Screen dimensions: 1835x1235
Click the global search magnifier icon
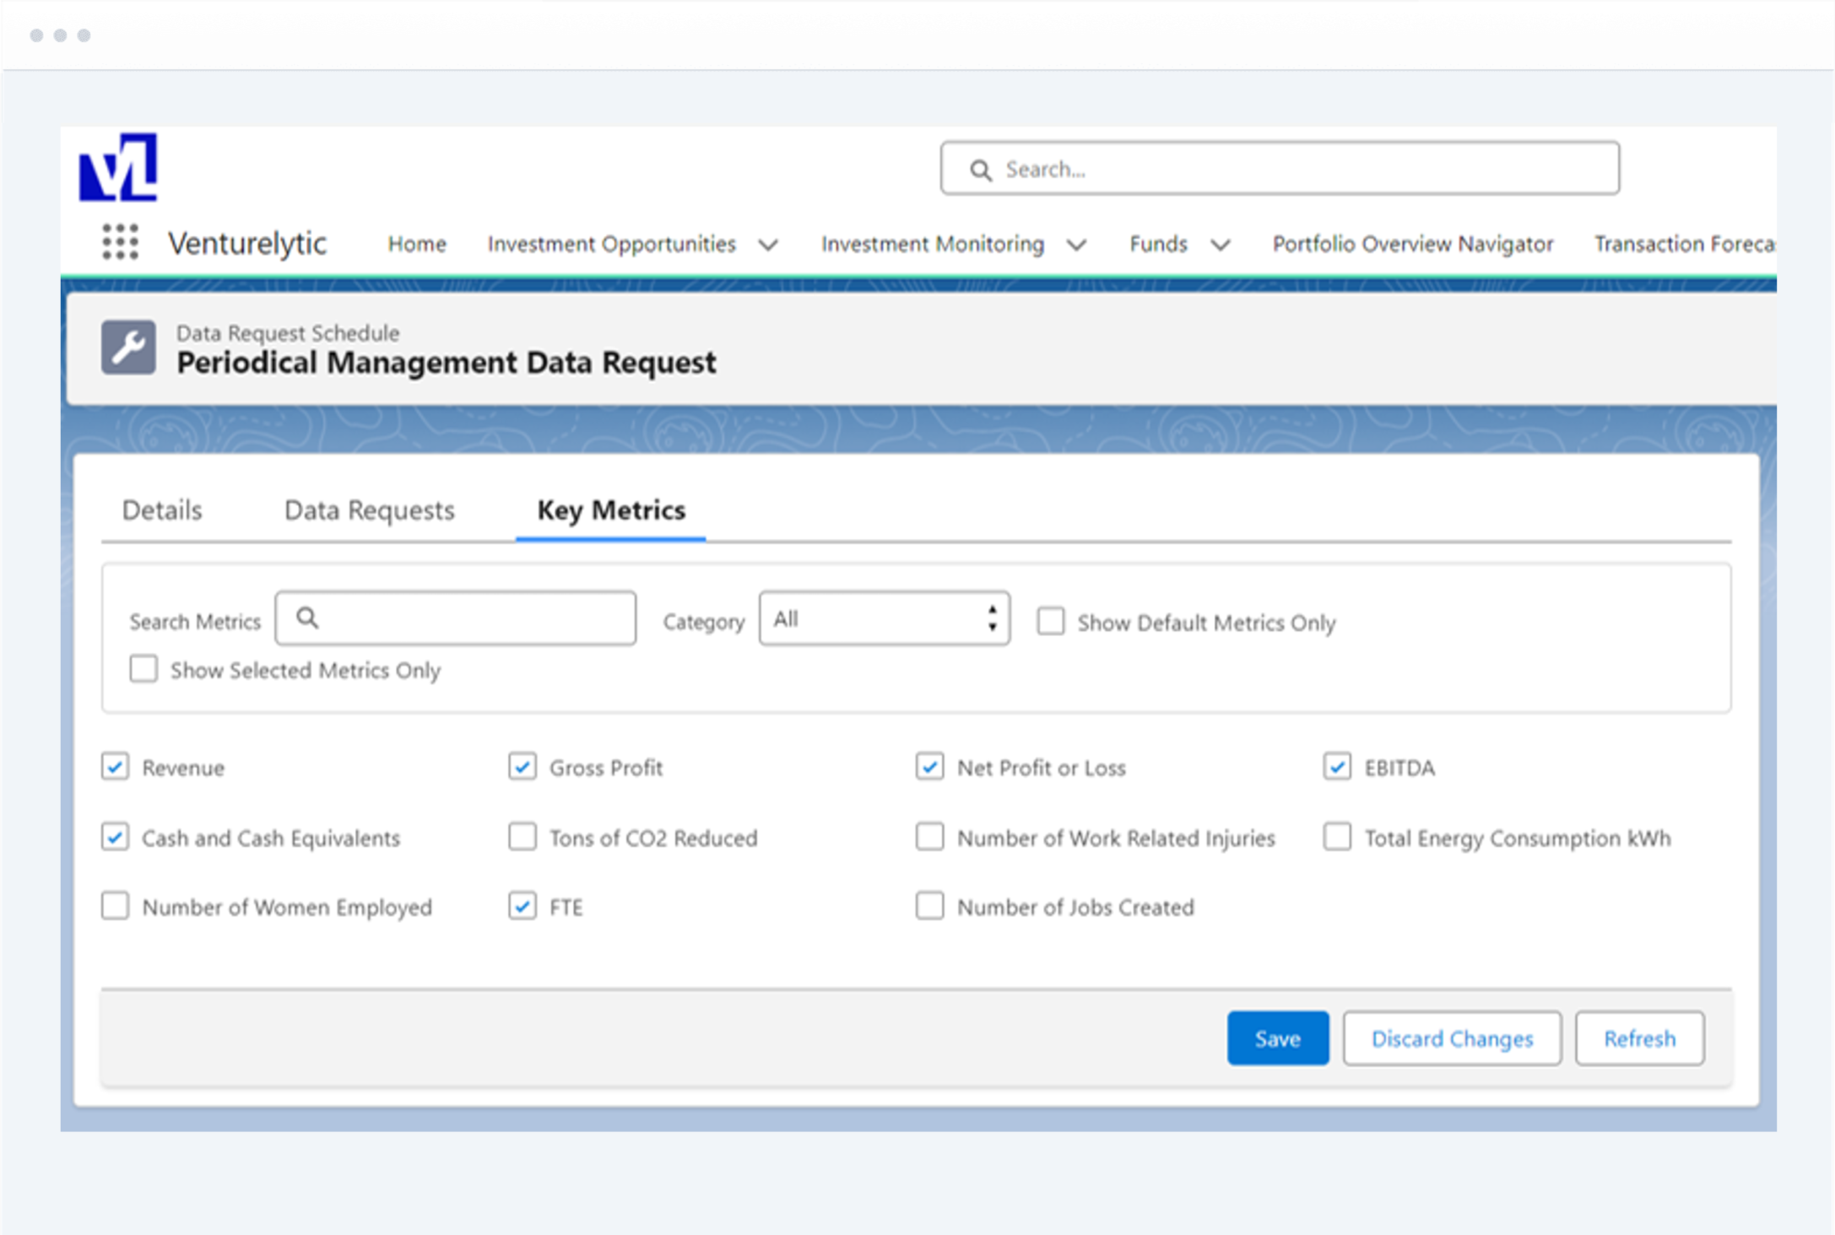980,170
